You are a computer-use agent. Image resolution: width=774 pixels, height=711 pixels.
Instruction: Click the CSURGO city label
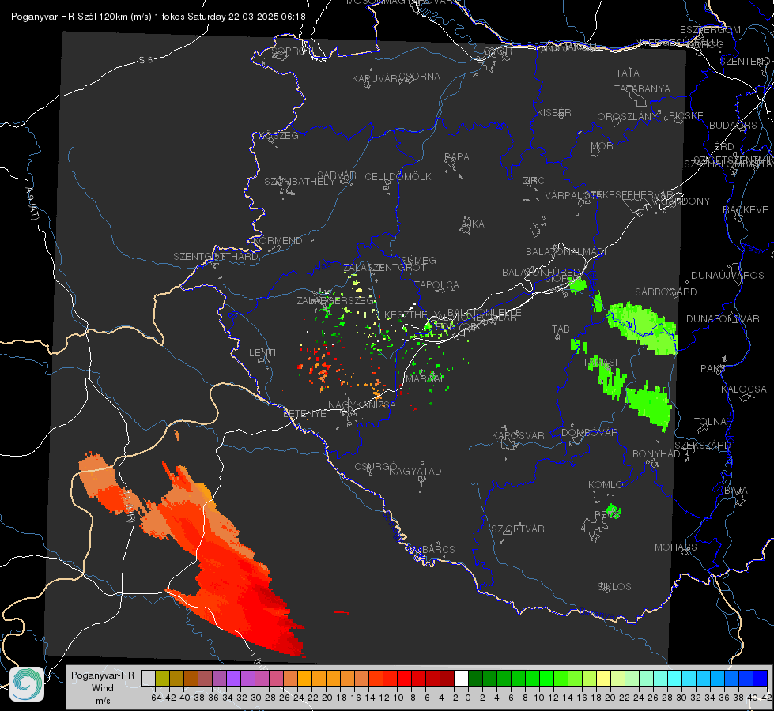click(376, 466)
